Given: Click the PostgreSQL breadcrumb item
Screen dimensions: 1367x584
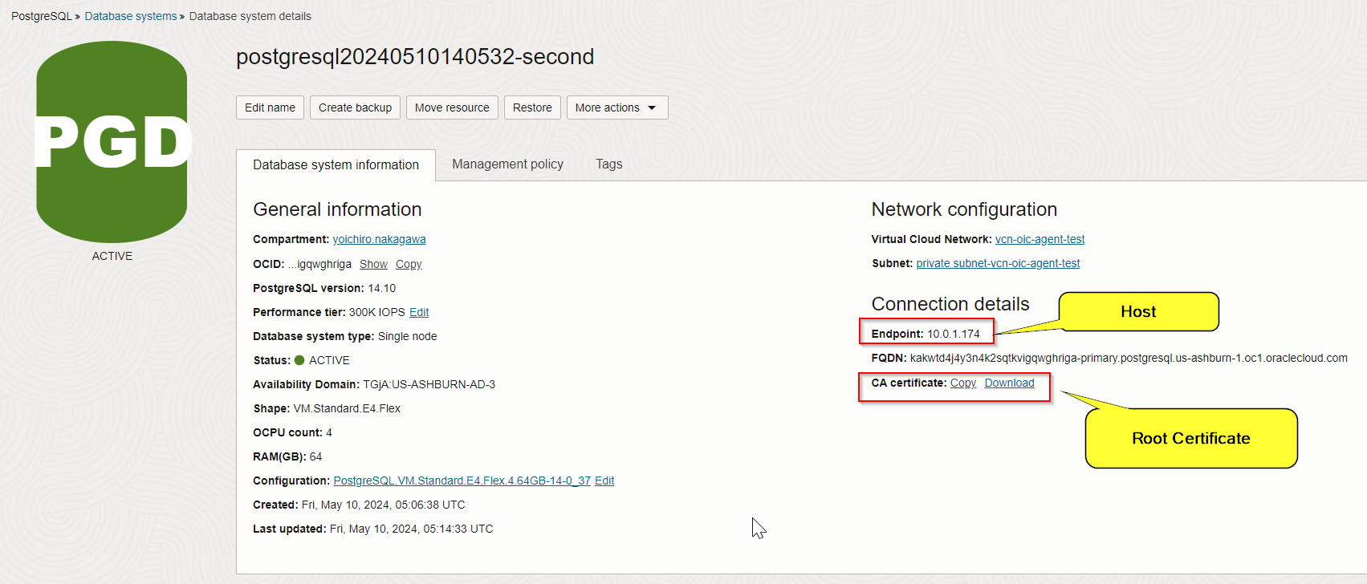Looking at the screenshot, I should point(42,16).
